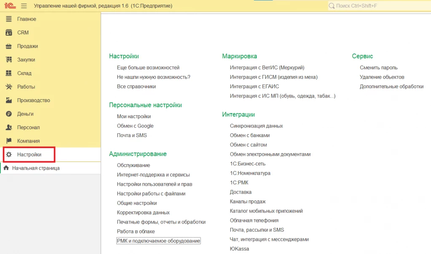Open Интеграция с ВетИС (Меркурий)
The width and height of the screenshot is (431, 254).
click(x=267, y=68)
